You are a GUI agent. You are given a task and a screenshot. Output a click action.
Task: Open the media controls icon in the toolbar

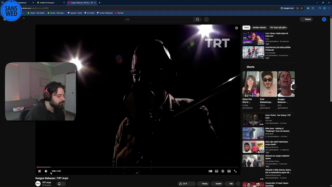coord(320,8)
